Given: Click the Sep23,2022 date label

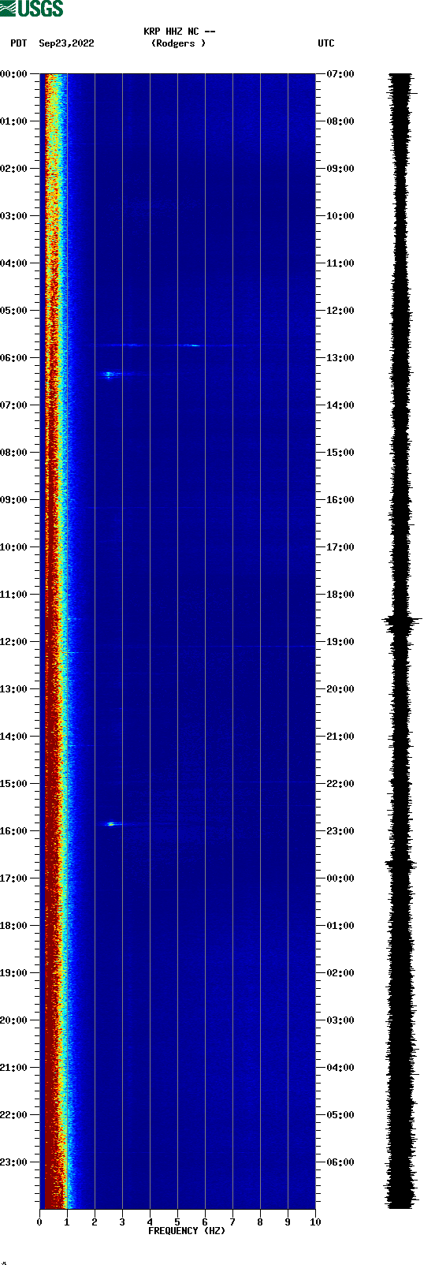Looking at the screenshot, I should pyautogui.click(x=66, y=43).
